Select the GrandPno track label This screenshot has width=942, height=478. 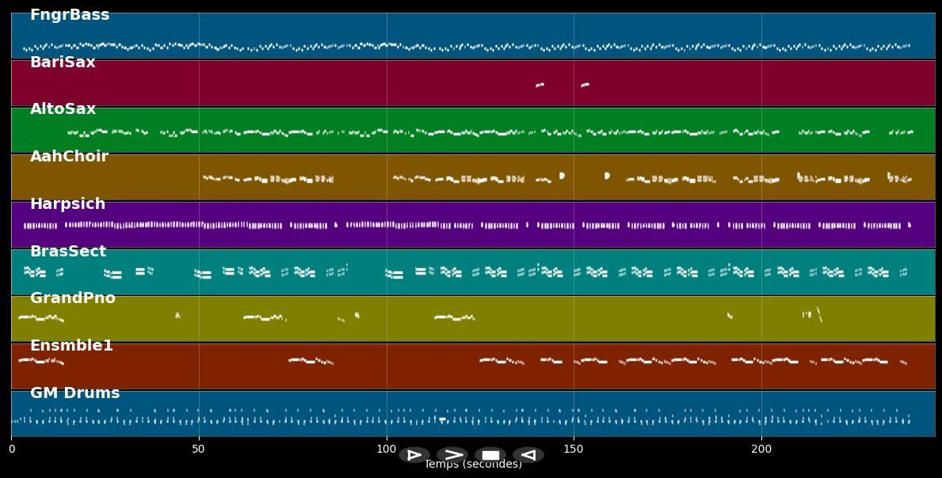(x=73, y=298)
